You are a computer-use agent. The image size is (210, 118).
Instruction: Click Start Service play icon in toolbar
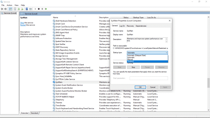click(x=35, y=9)
